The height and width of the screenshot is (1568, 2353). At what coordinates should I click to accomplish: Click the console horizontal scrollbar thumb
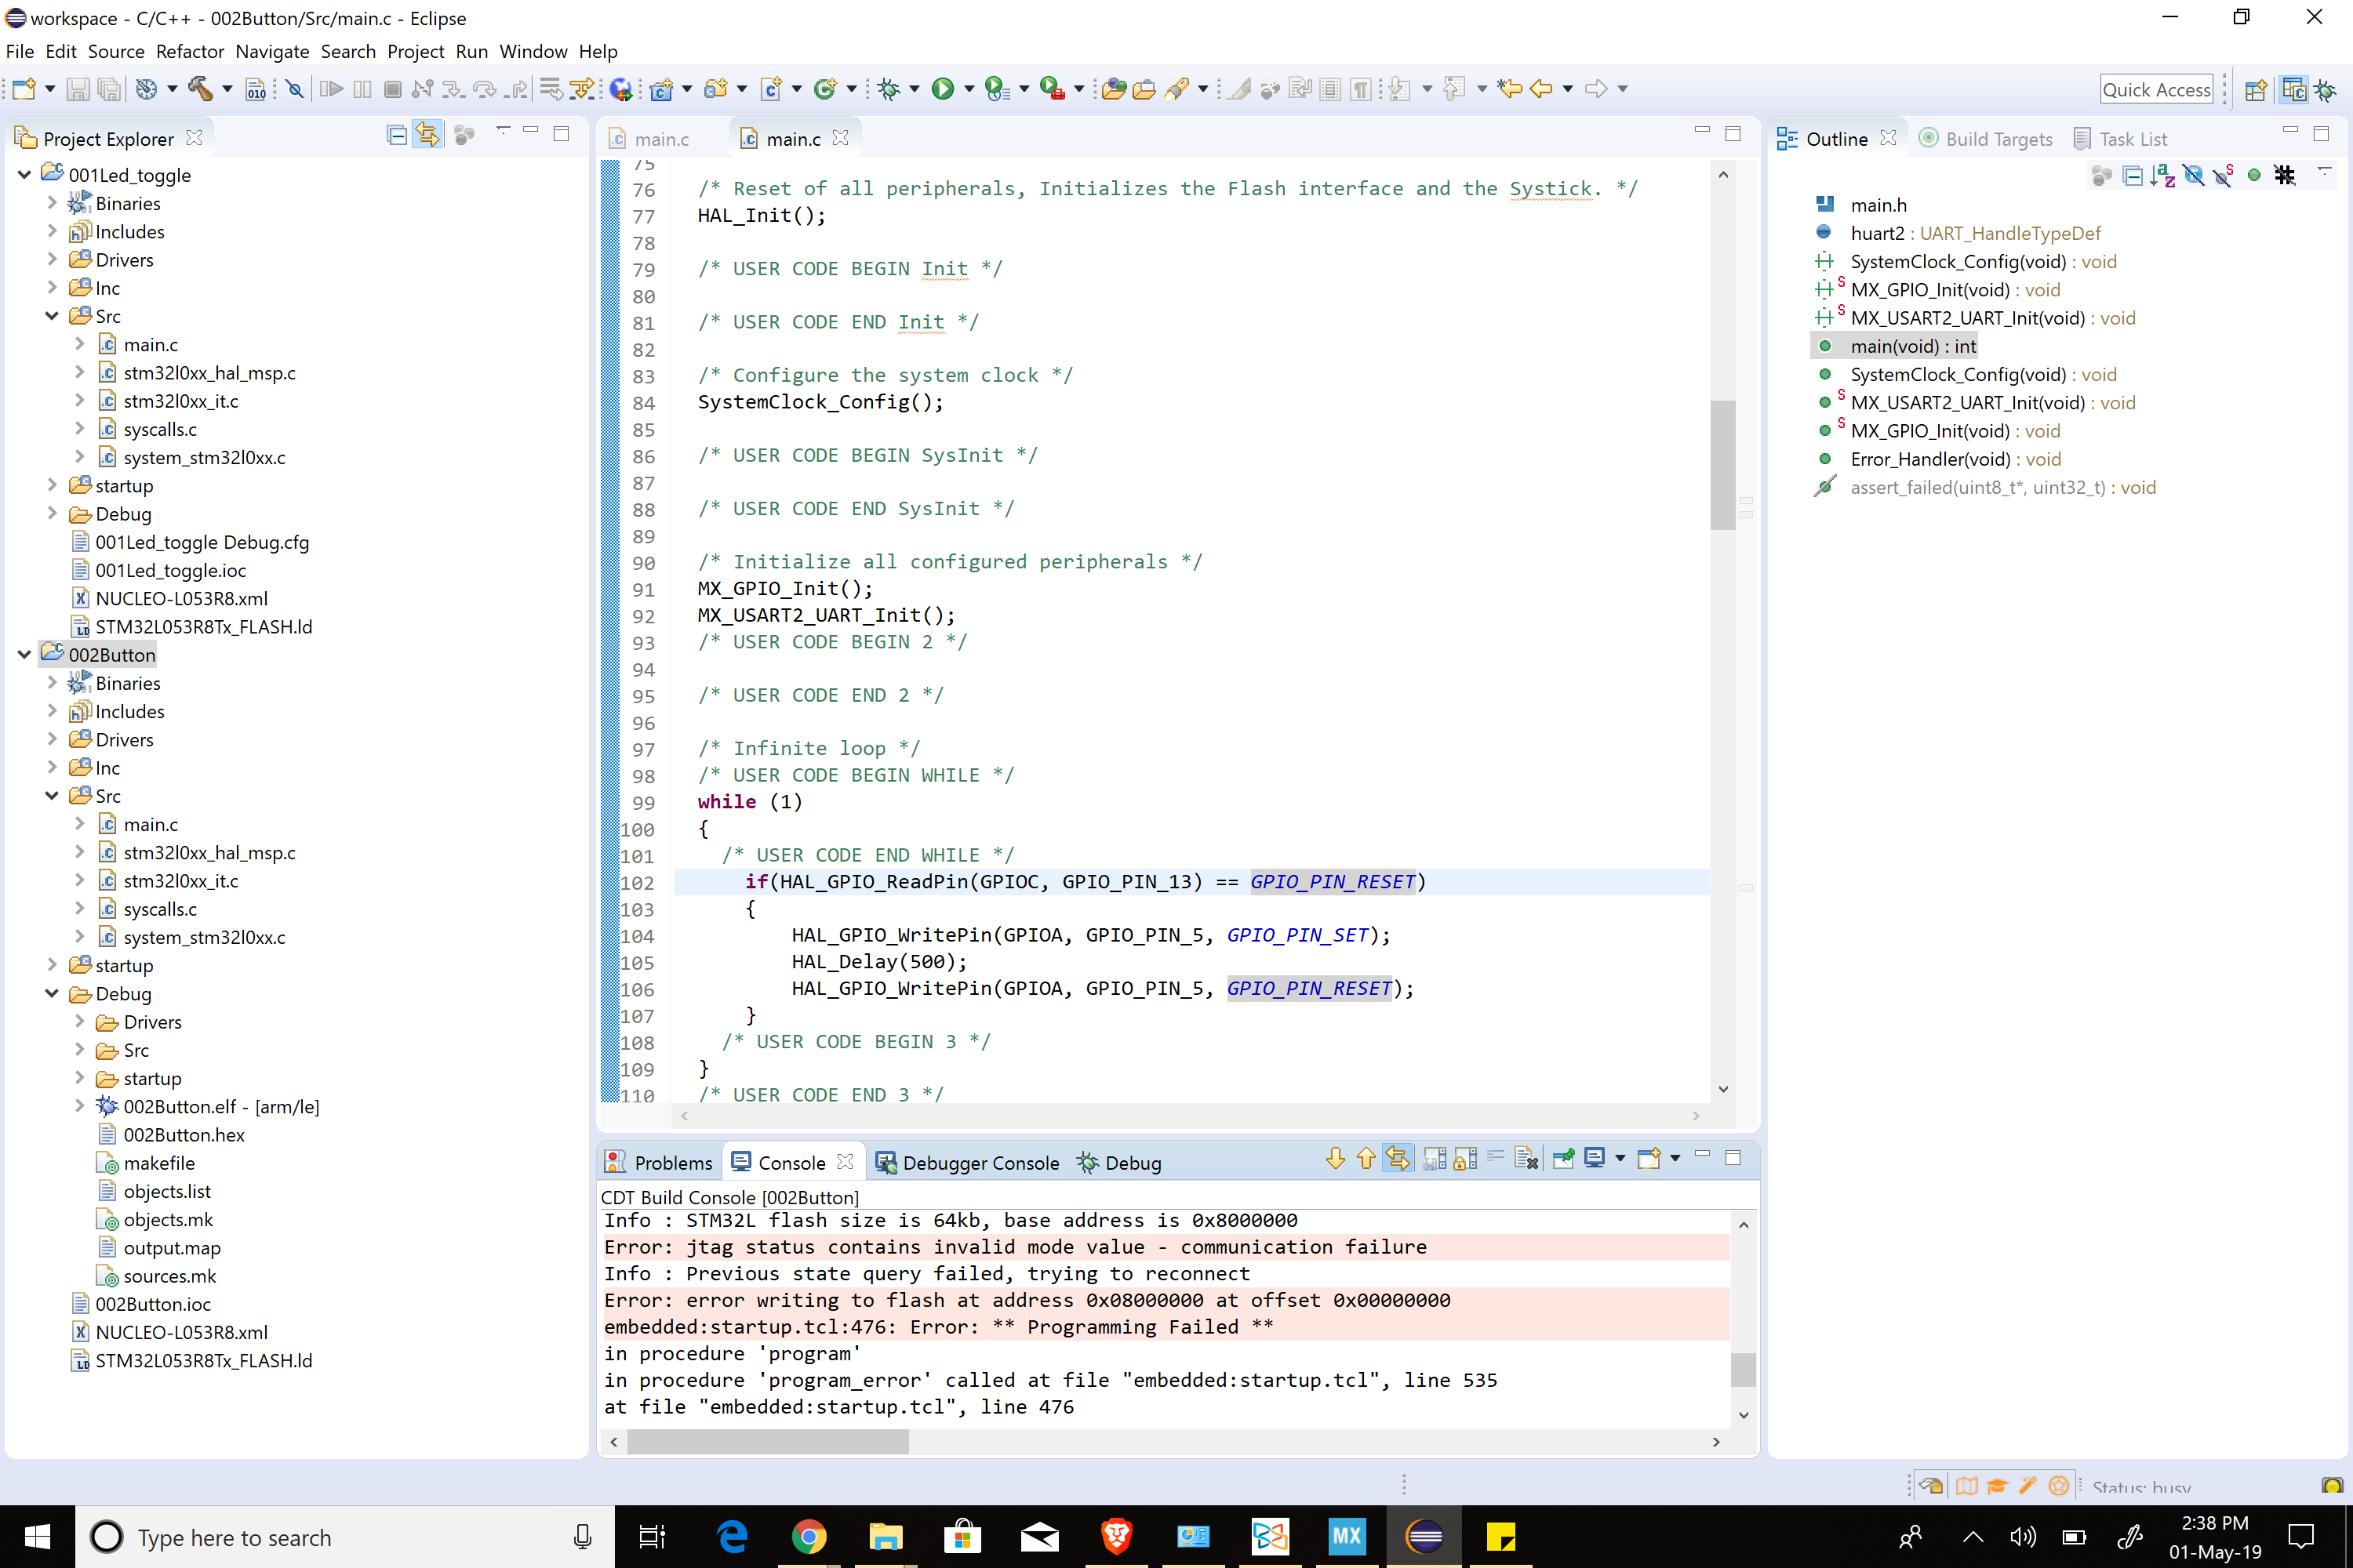point(769,1441)
